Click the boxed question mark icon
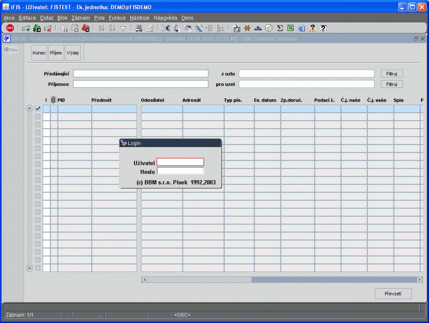Screen dimensions: 429x323 click(323, 28)
